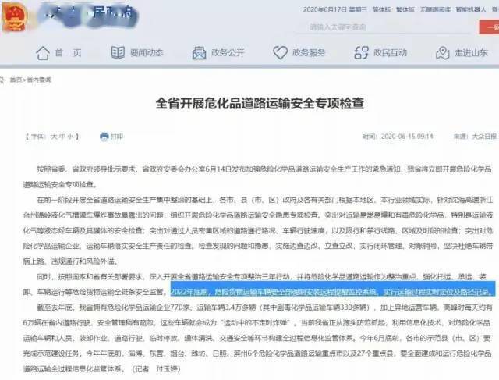Click the publish time 2020-06-15 09:14
The width and height of the screenshot is (499, 380).
tap(407, 137)
